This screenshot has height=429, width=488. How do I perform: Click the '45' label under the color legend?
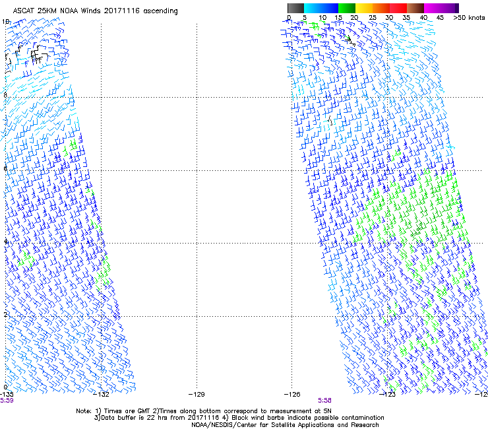[440, 18]
